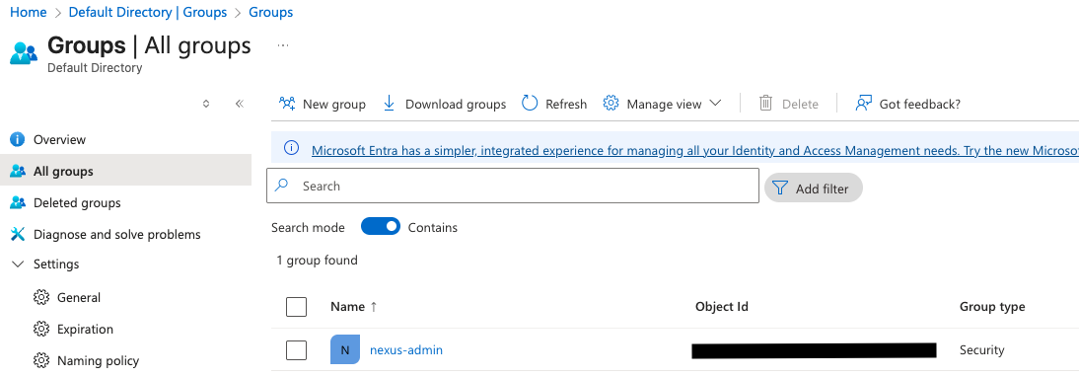
Task: Click the Got feedback? label
Action: 920,104
